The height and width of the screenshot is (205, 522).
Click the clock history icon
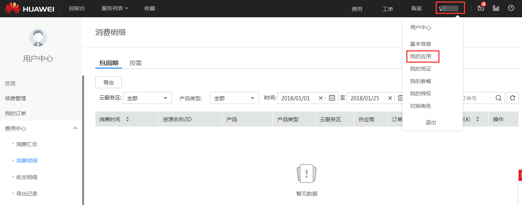[511, 8]
